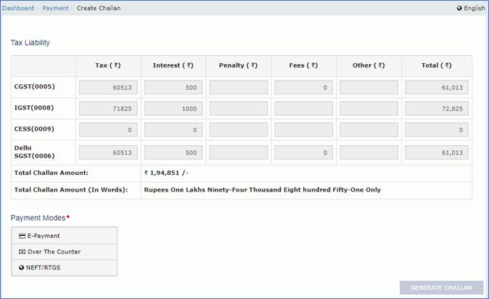The image size is (489, 299).
Task: Click the IGST Interest field showing 1000
Action: click(x=173, y=109)
